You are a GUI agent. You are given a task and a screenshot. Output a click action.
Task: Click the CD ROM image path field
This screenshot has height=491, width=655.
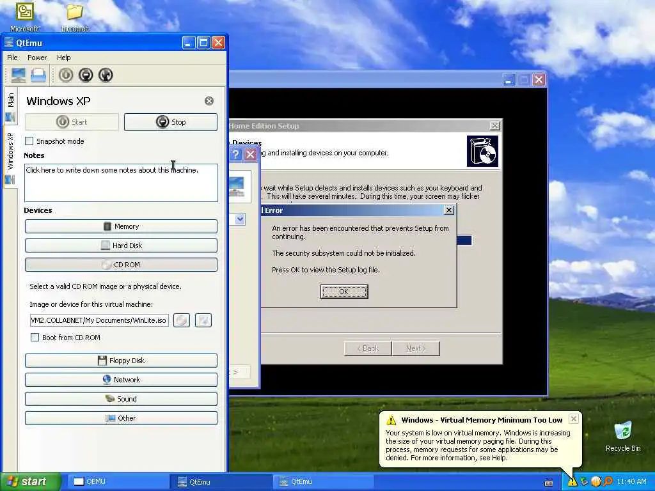click(x=99, y=320)
